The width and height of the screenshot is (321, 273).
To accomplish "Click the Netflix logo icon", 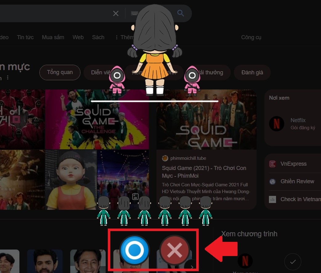I will click(x=277, y=124).
